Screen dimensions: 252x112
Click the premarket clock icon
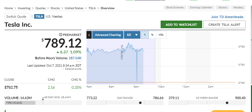(x=61, y=35)
